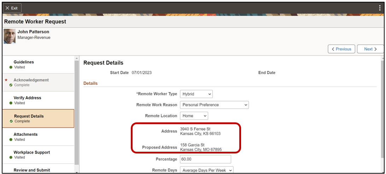Open the Verify Address step

28,98
